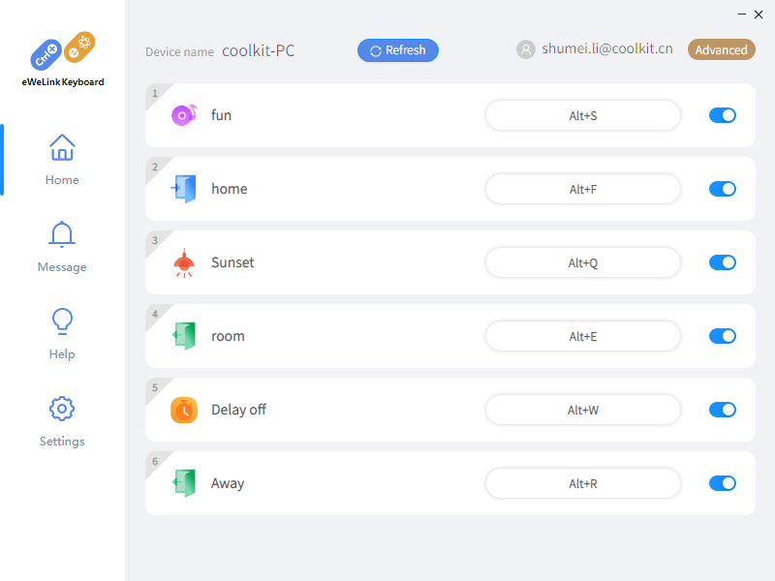The image size is (775, 581).
Task: Switch off the Delay off toggle
Action: [x=723, y=410]
